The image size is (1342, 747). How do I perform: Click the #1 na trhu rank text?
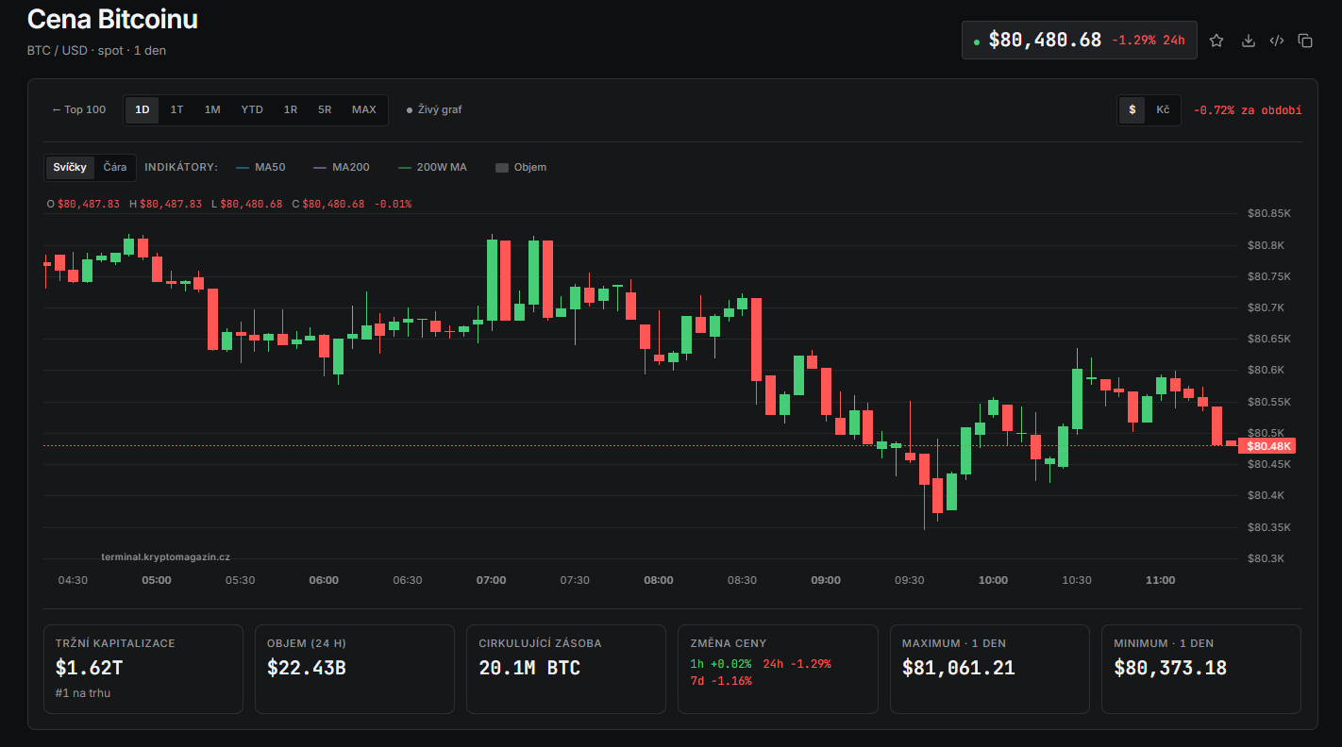[x=82, y=693]
